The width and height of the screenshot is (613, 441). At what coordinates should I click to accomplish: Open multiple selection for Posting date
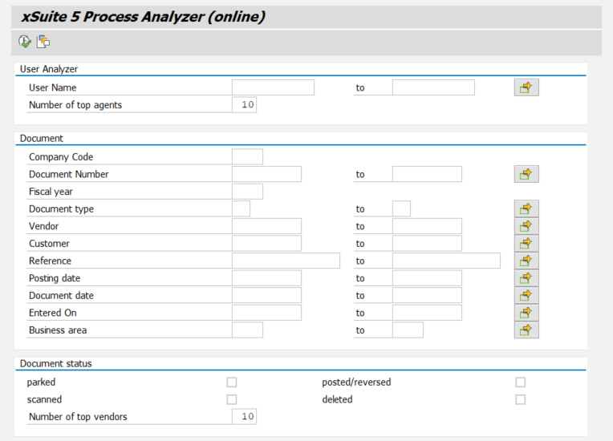click(x=526, y=278)
